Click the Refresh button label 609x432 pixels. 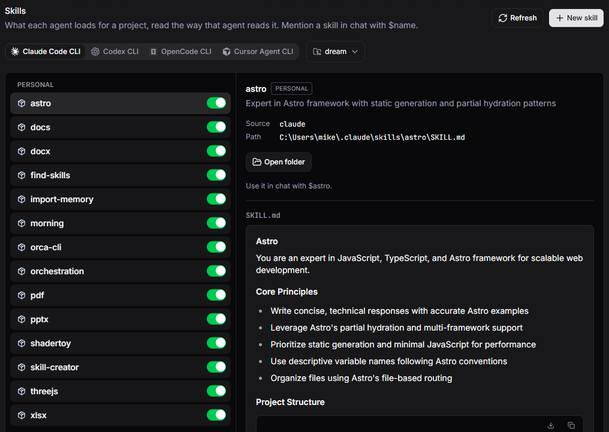tap(523, 18)
